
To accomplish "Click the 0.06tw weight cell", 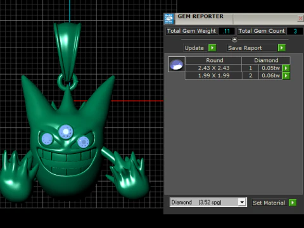I will coord(270,75).
